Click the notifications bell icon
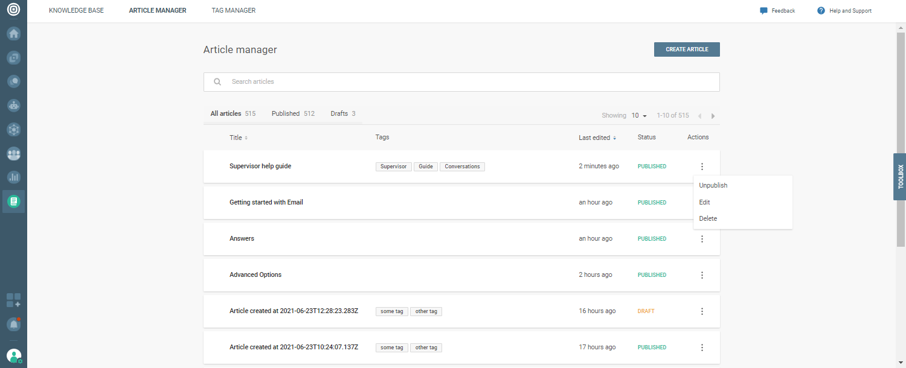This screenshot has height=368, width=906. click(x=13, y=324)
